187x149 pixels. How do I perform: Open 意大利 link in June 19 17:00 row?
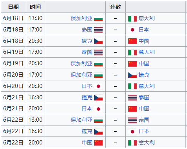146,52
